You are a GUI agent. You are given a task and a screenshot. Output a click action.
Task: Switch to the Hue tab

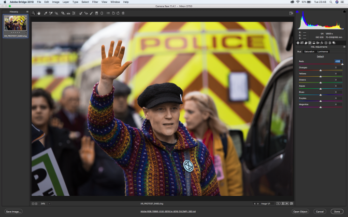click(x=299, y=52)
